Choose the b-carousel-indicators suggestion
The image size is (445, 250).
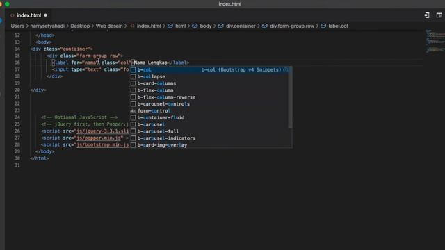209,138
